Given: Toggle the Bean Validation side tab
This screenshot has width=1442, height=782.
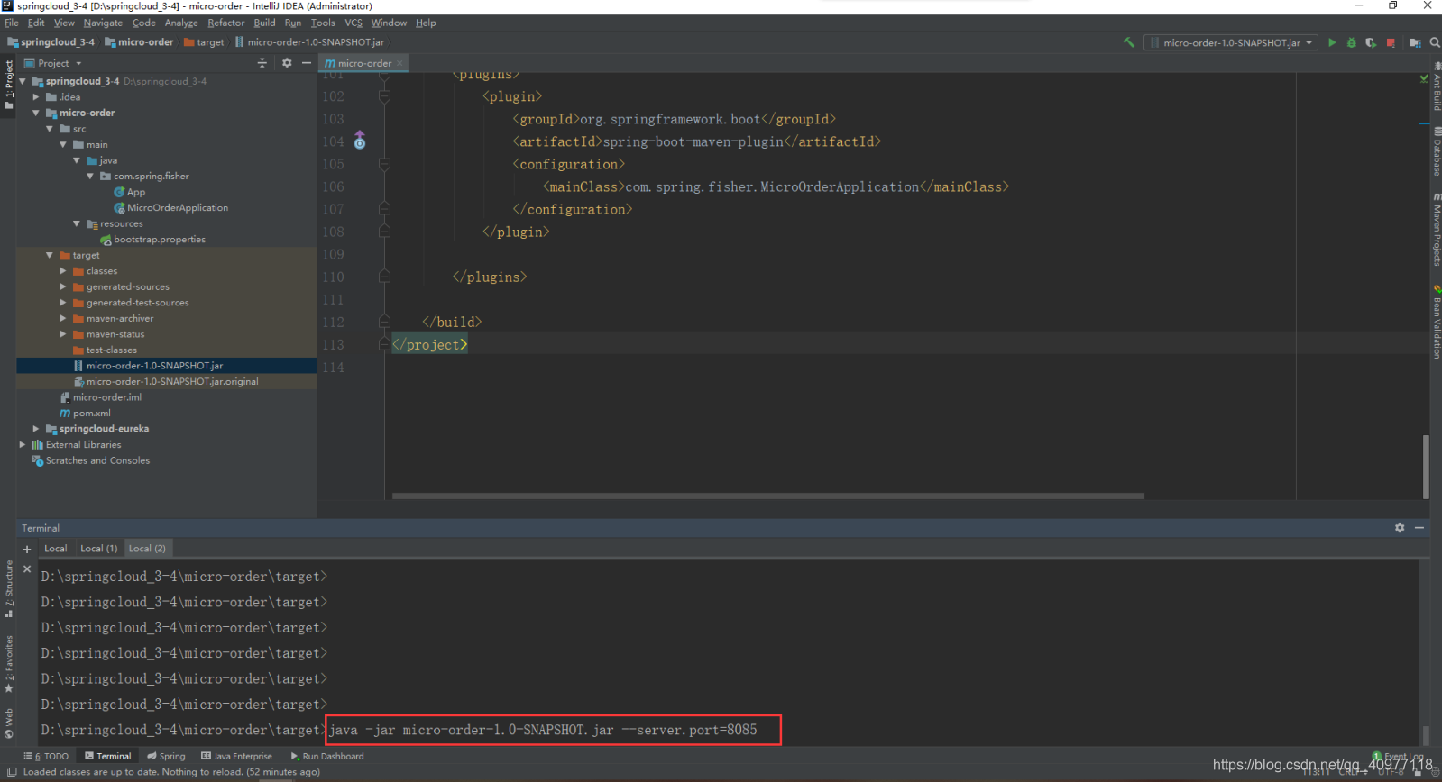Looking at the screenshot, I should click(1436, 323).
